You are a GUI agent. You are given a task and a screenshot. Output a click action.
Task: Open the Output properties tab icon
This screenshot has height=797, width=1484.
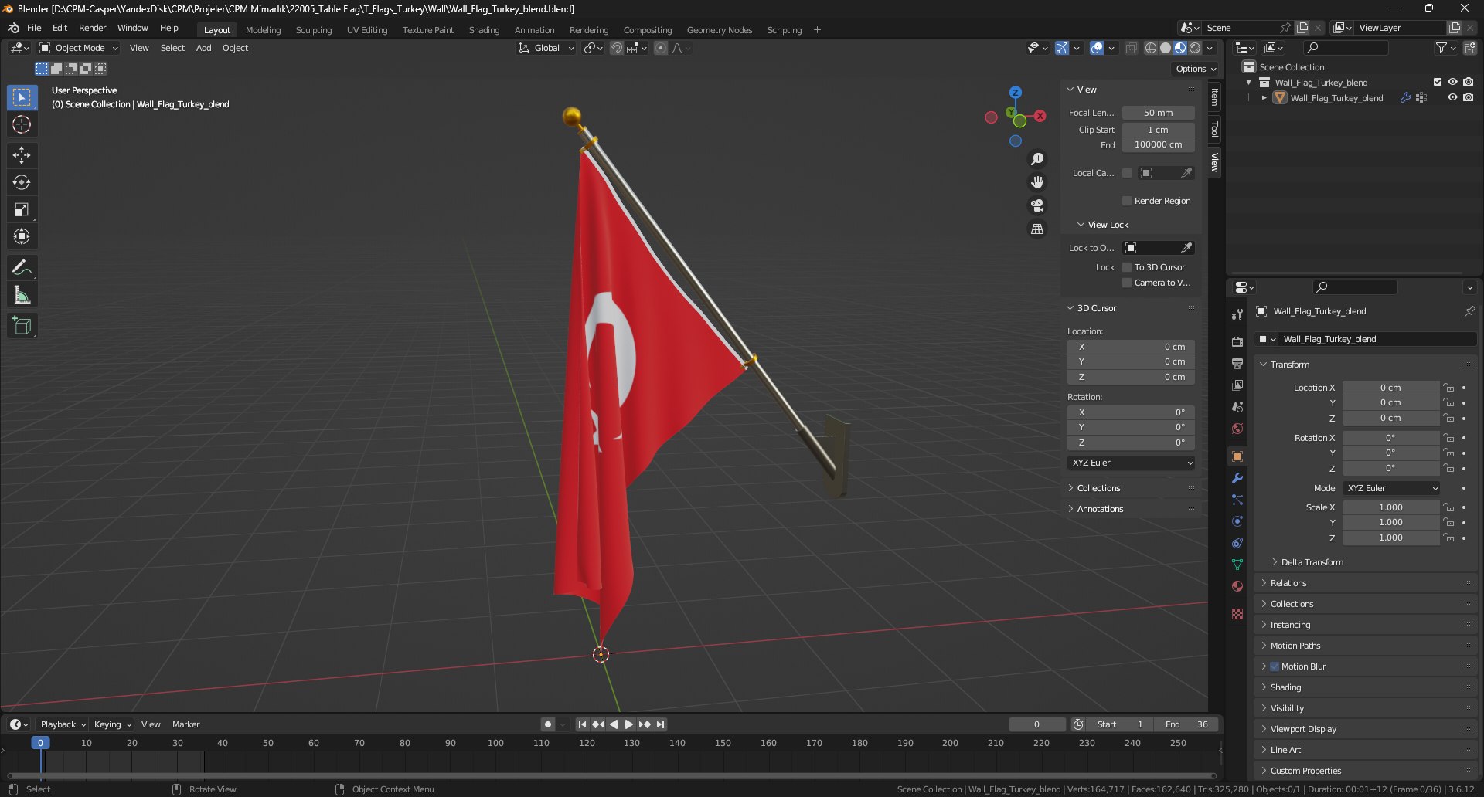[x=1237, y=363]
